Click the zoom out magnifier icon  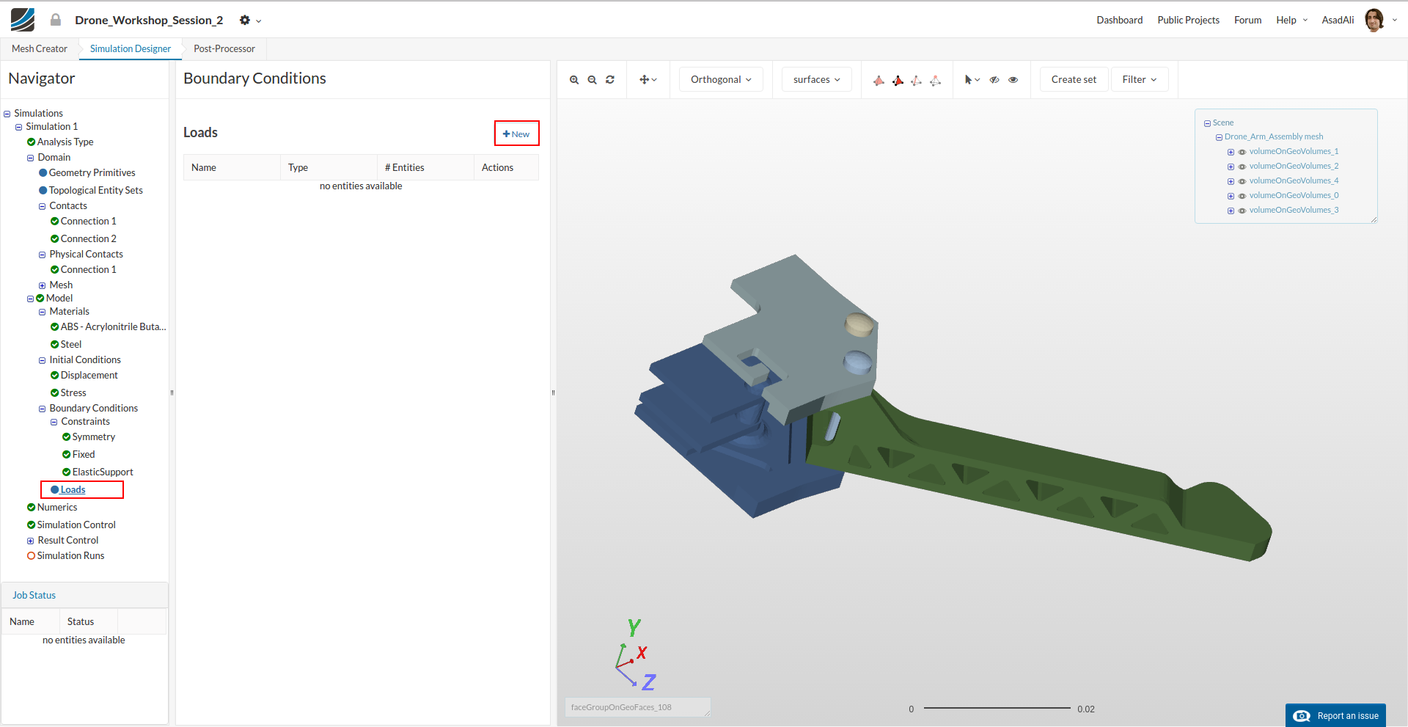click(x=592, y=80)
